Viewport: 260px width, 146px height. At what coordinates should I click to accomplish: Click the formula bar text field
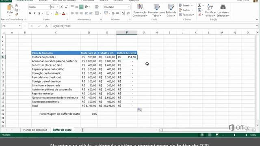pos(154,26)
